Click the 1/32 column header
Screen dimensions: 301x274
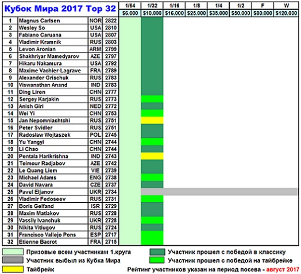[152, 6]
